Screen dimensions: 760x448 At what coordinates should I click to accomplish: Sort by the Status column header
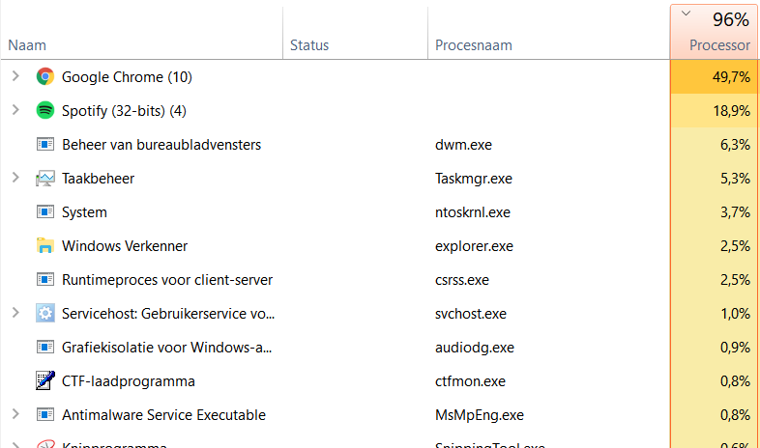click(309, 45)
